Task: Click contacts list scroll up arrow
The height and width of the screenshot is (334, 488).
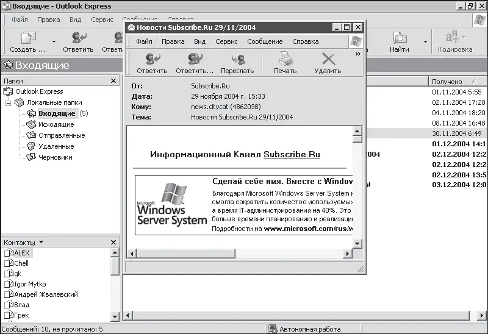Action: pyautogui.click(x=115, y=252)
